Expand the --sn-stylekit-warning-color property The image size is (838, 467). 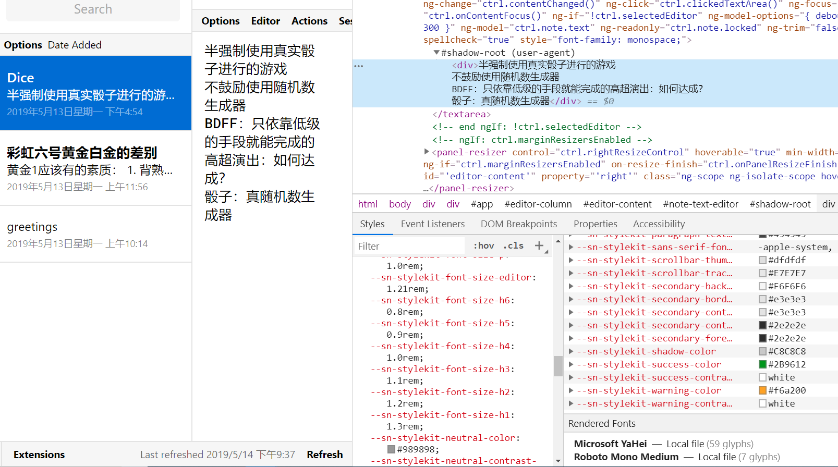click(x=571, y=390)
